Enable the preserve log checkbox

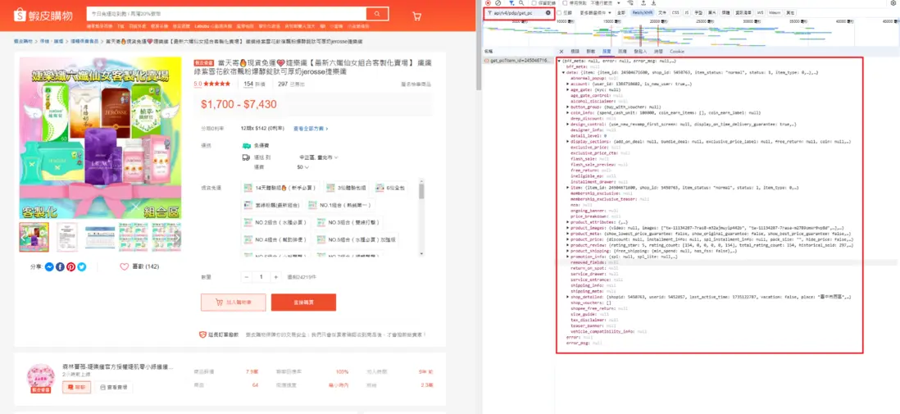click(534, 3)
